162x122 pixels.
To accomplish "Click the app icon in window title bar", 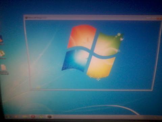I will 27,18.
